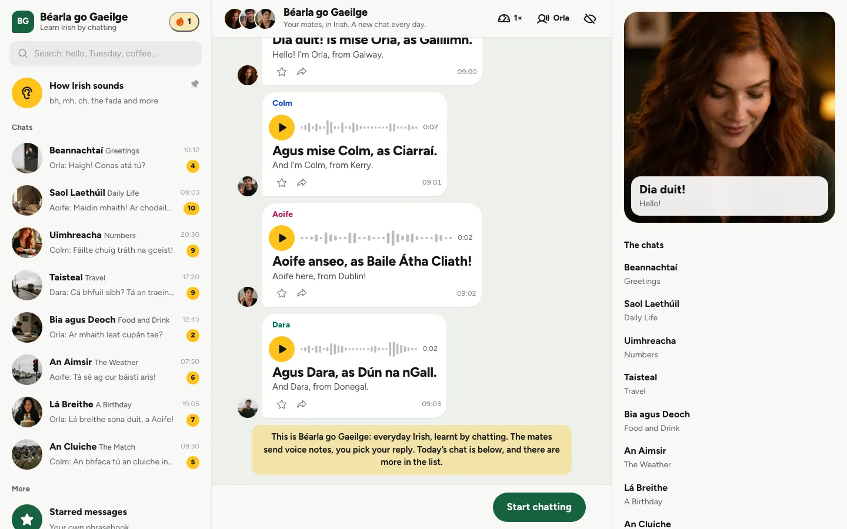Star Orla's 'from Galway' message
This screenshot has height=529, width=847.
282,72
